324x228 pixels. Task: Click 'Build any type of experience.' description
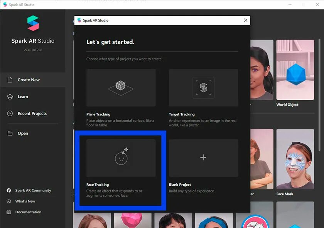(192, 191)
